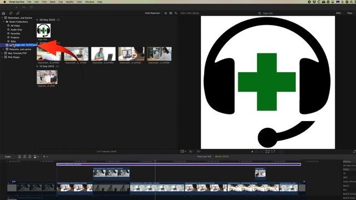
Task: Open clip appearance options in browser
Action: pyautogui.click(x=171, y=13)
